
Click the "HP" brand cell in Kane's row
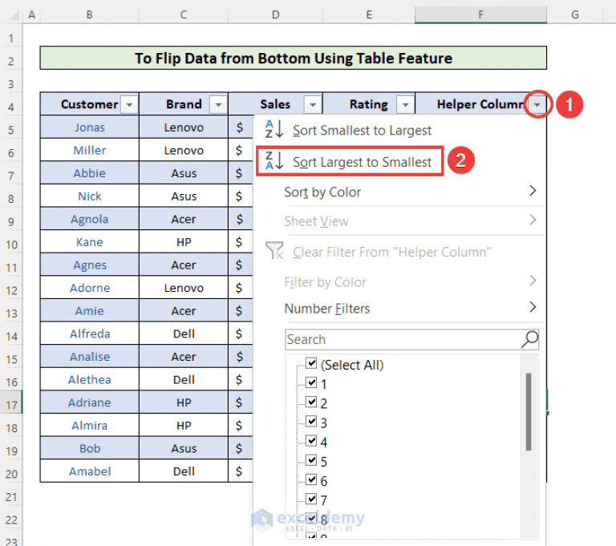click(184, 242)
